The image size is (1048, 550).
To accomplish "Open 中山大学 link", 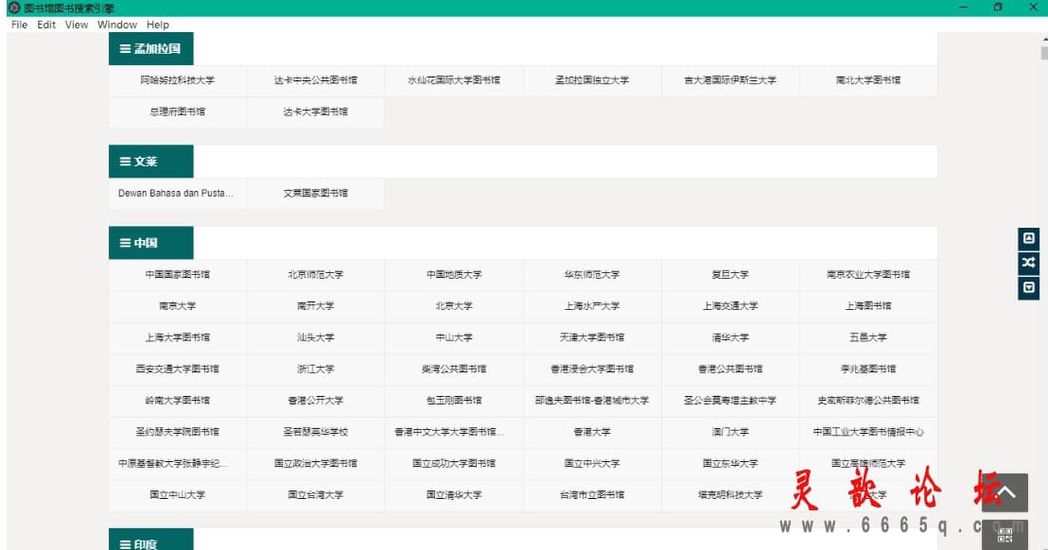I will 454,337.
